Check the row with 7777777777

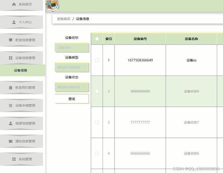coord(97,122)
